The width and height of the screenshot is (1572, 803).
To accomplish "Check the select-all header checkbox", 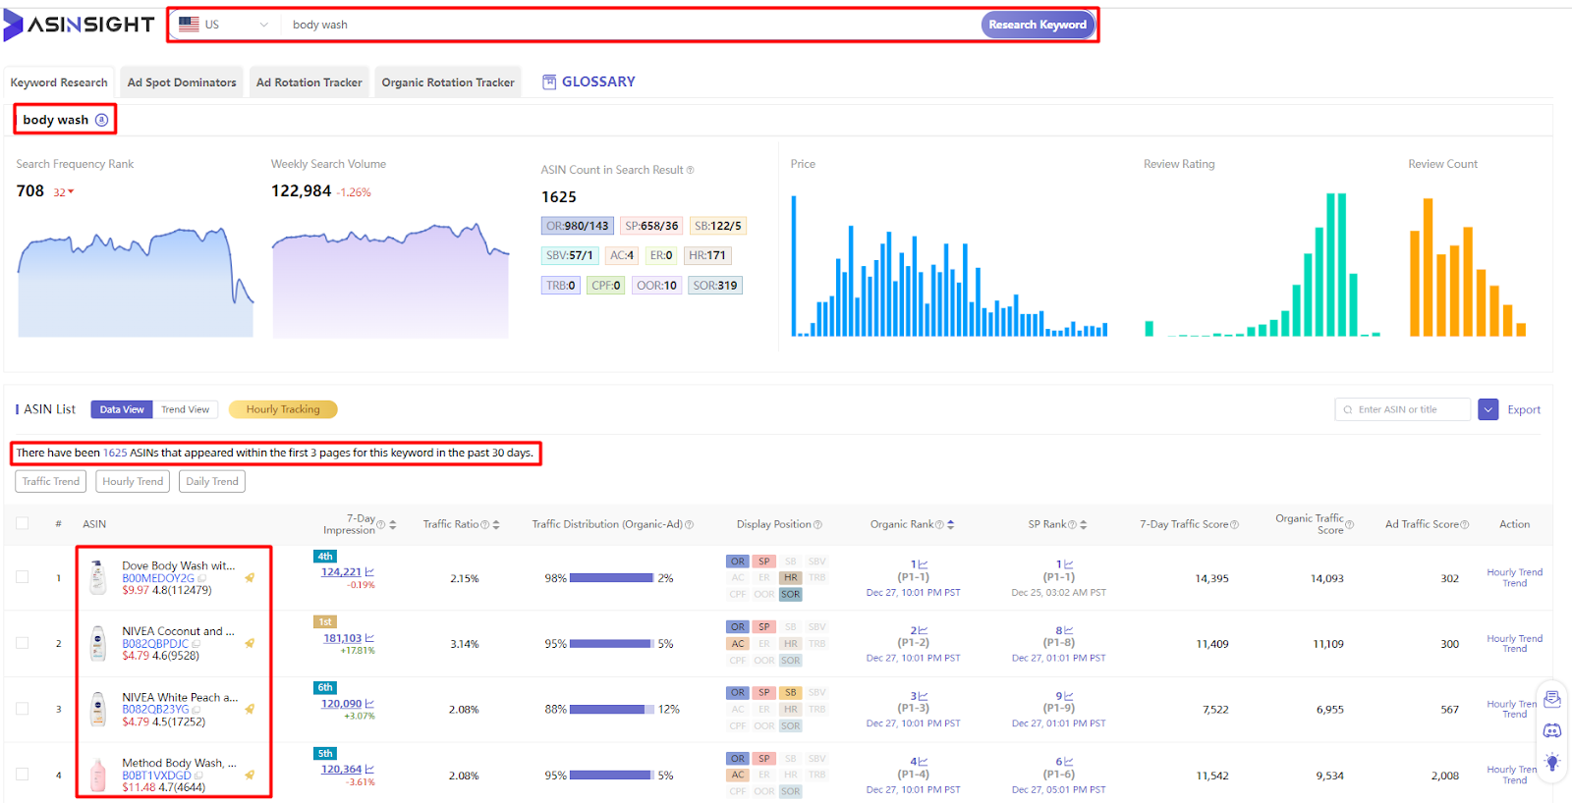I will tap(22, 523).
